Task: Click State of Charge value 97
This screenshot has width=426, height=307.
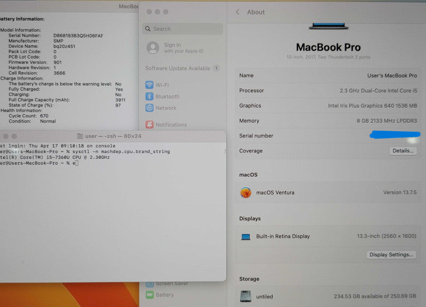Action: tap(118, 105)
